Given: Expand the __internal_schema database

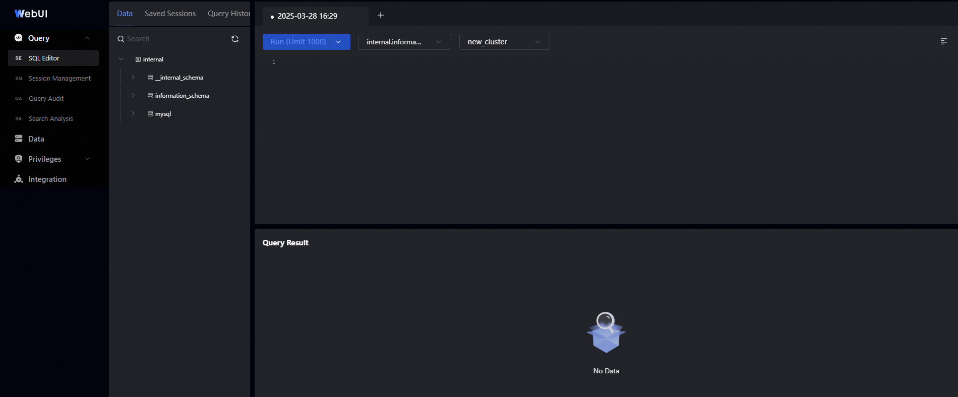Looking at the screenshot, I should point(133,77).
